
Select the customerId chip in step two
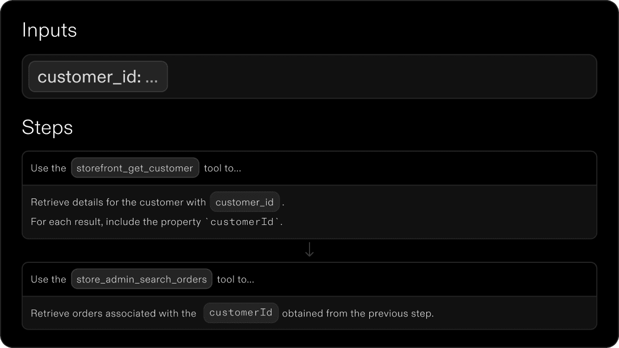pos(241,313)
